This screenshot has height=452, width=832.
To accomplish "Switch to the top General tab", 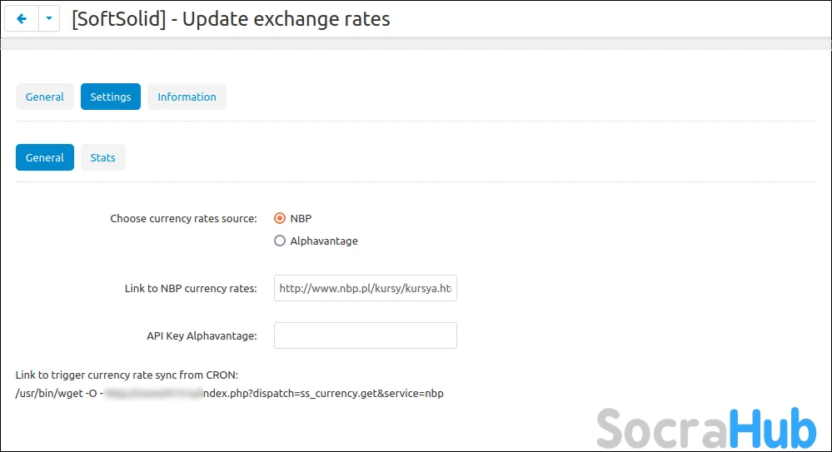I will (x=45, y=97).
